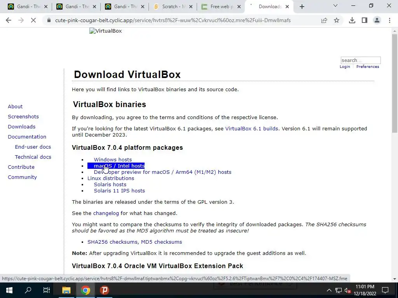Open the changelog link
This screenshot has width=398, height=298.
click(106, 213)
